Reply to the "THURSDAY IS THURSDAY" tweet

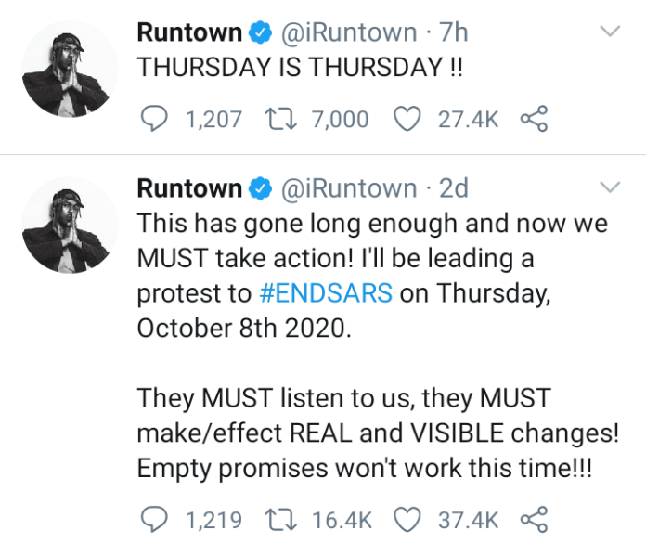pyautogui.click(x=154, y=119)
